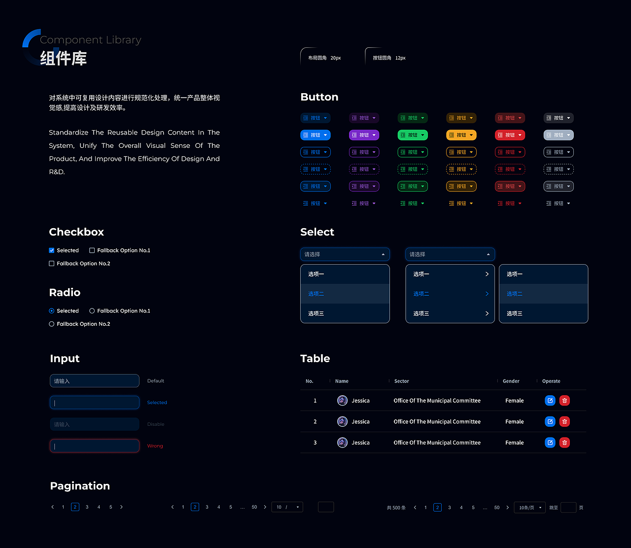The width and height of the screenshot is (631, 548).
Task: Select page 3 in the first pagination
Action: (x=87, y=507)
